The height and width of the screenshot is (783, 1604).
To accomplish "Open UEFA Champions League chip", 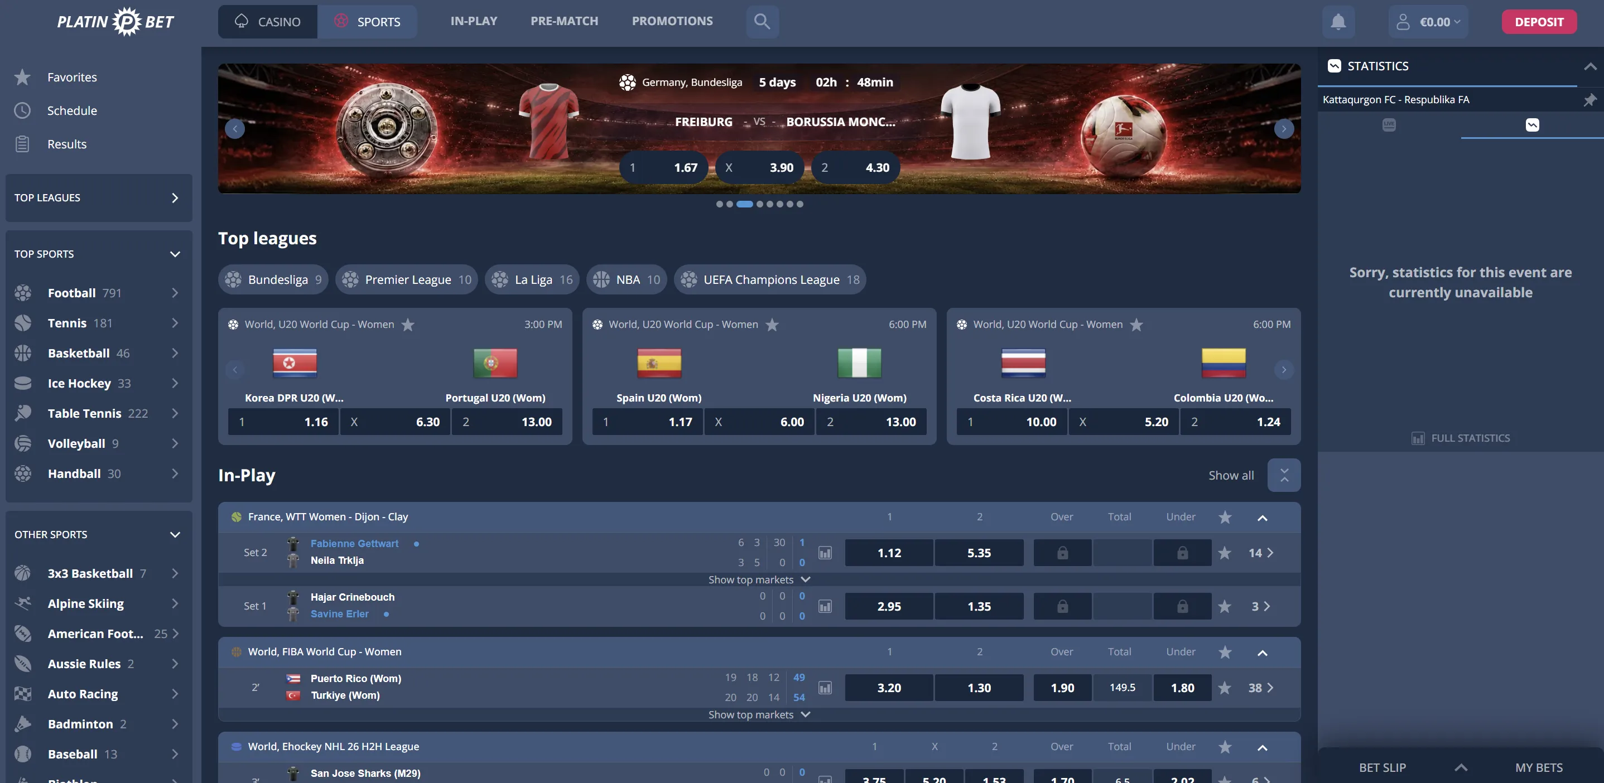I will pos(770,279).
